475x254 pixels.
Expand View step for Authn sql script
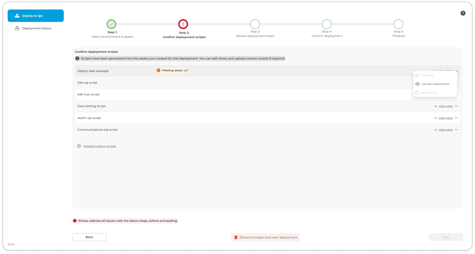[445, 118]
